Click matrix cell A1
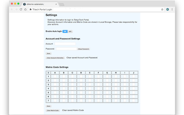Image resolution: width=184 pixels, height=115 pixels. tap(55, 76)
